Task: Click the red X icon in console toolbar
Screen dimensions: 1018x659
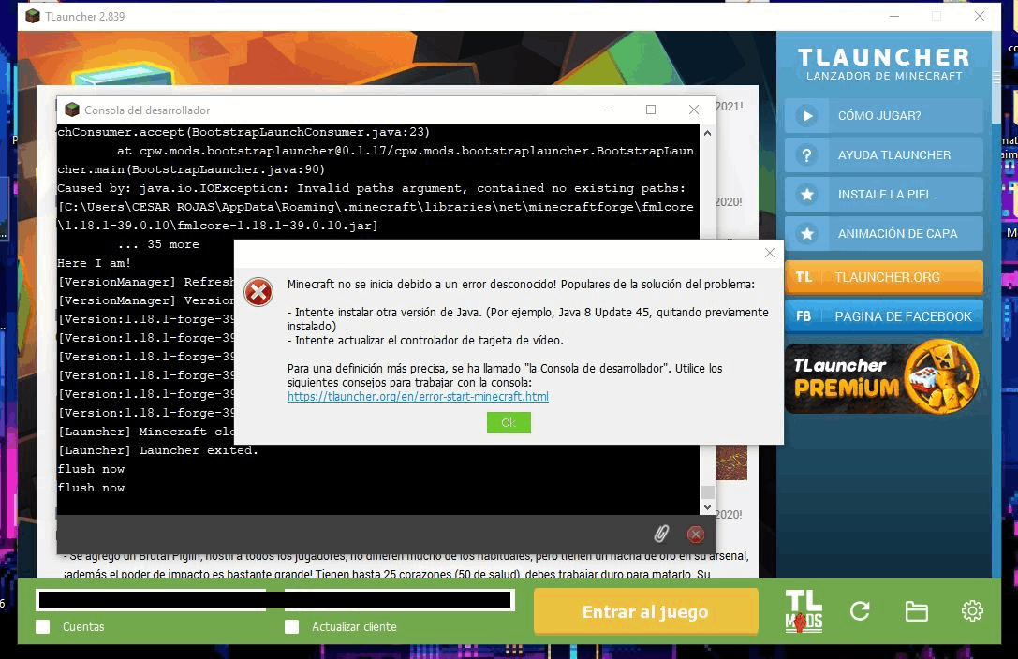Action: pyautogui.click(x=695, y=534)
